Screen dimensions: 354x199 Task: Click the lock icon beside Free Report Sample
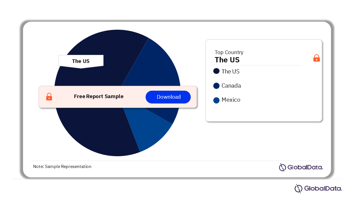click(x=49, y=97)
